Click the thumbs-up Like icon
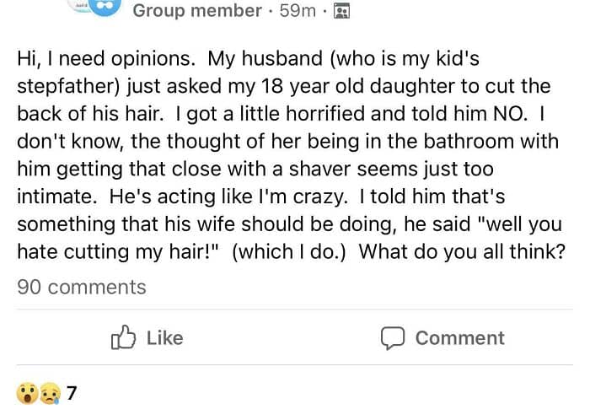 (x=123, y=338)
